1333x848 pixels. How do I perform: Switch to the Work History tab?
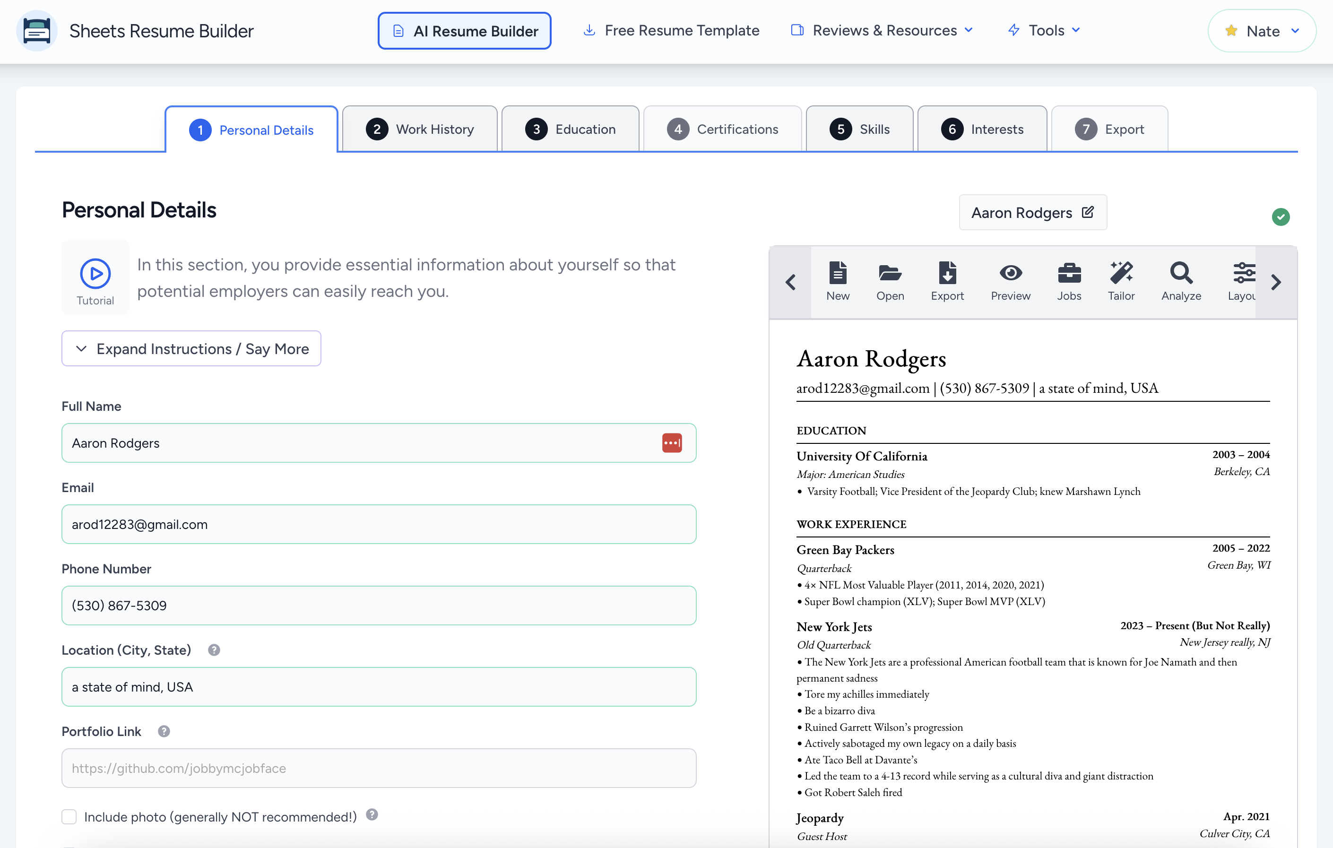coord(420,129)
